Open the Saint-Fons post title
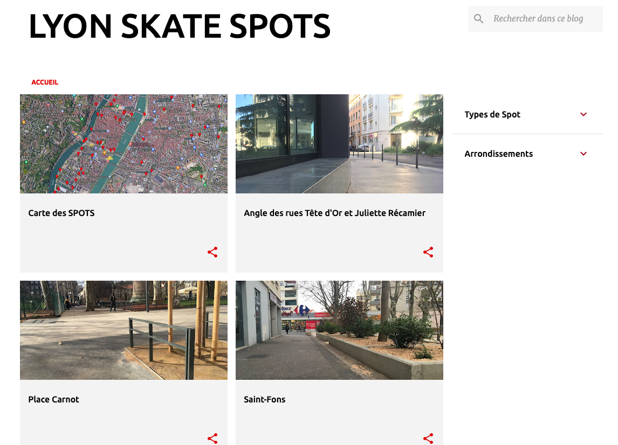Viewport: 618px width, 445px height. [x=264, y=399]
